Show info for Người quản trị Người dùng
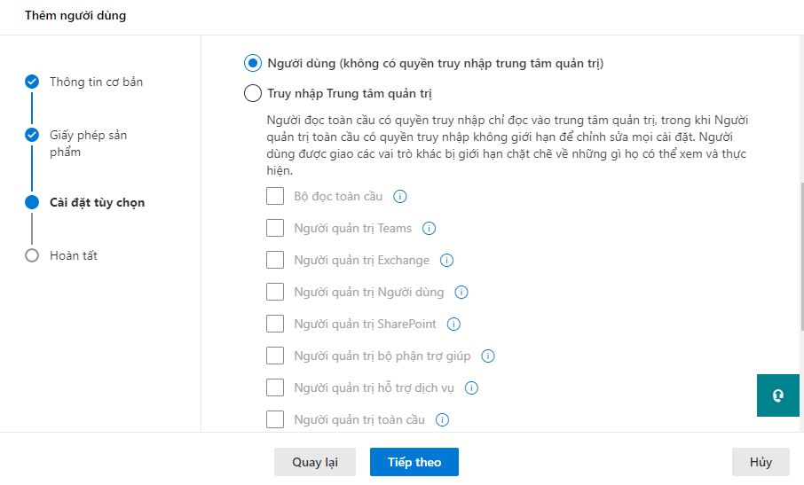 click(461, 293)
